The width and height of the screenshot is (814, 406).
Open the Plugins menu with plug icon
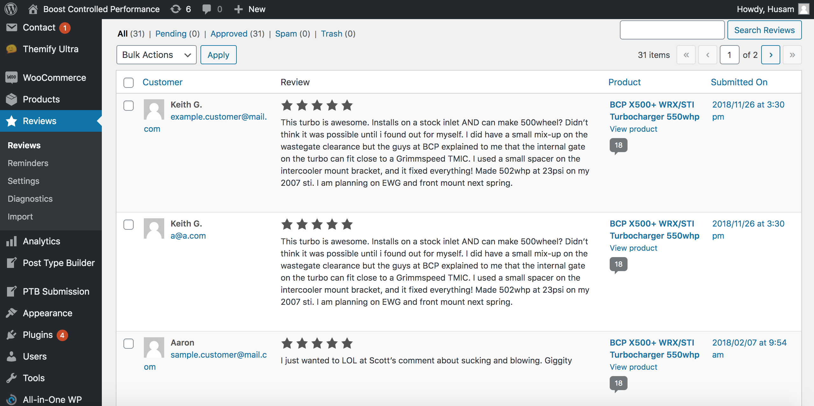click(11, 335)
